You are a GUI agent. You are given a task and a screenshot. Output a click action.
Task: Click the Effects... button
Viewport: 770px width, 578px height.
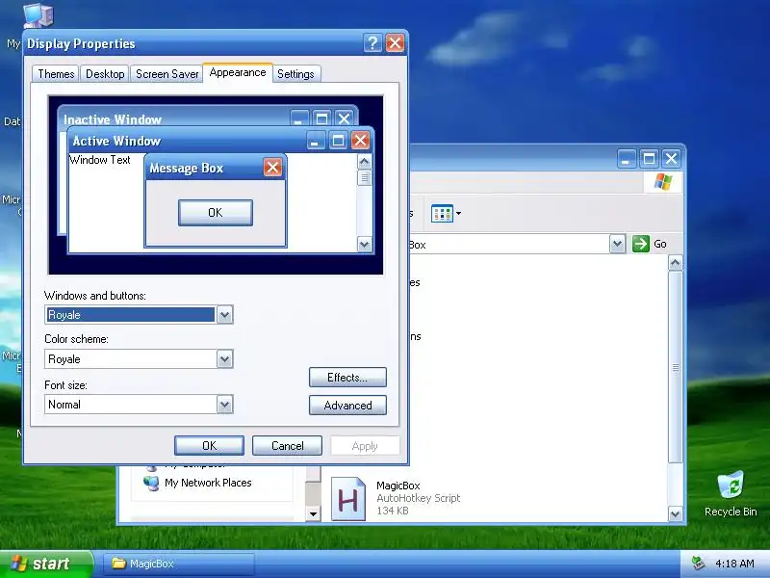coord(347,378)
